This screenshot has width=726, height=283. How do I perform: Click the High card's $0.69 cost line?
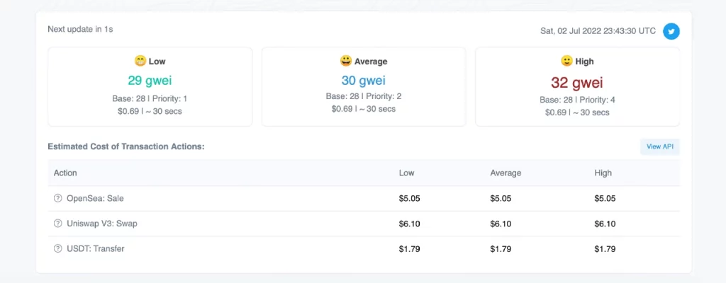577,112
